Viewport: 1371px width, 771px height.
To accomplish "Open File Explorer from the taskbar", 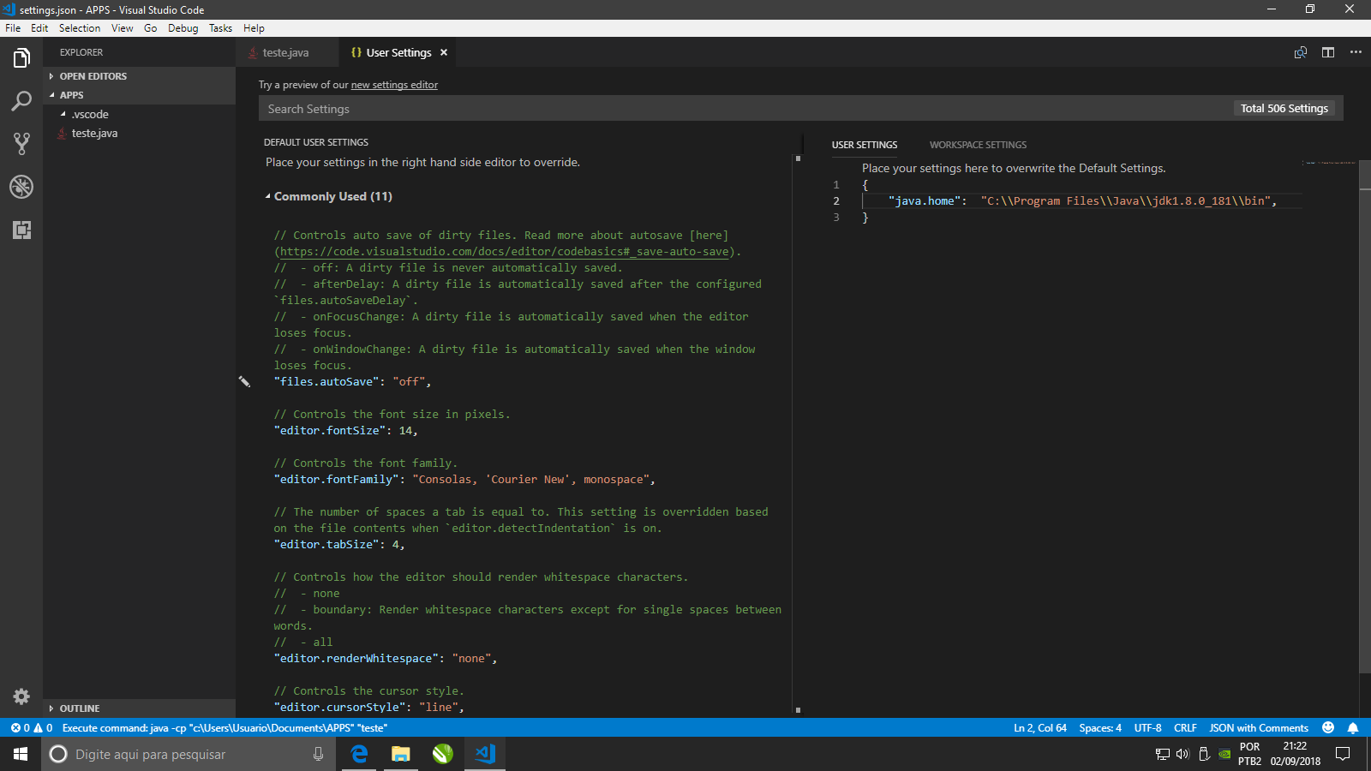I will pos(400,754).
